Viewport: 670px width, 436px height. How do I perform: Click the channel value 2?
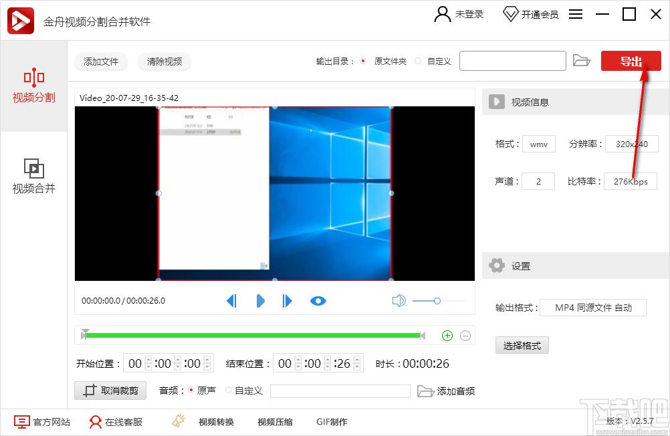click(x=538, y=182)
